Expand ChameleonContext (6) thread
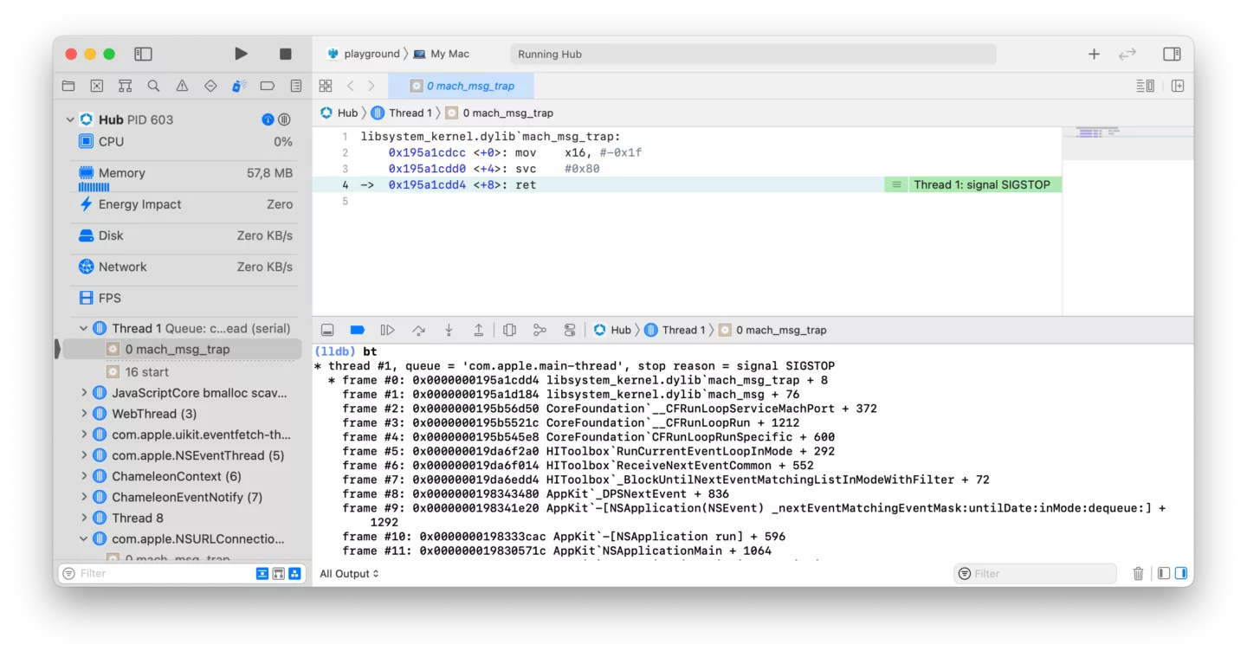The image size is (1247, 657). click(84, 476)
